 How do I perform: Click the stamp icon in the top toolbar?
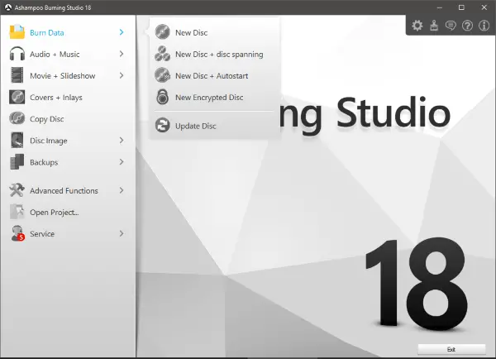coord(434,26)
